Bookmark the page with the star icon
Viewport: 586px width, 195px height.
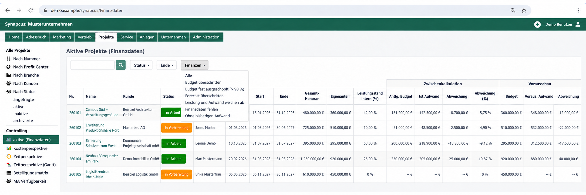tap(524, 10)
